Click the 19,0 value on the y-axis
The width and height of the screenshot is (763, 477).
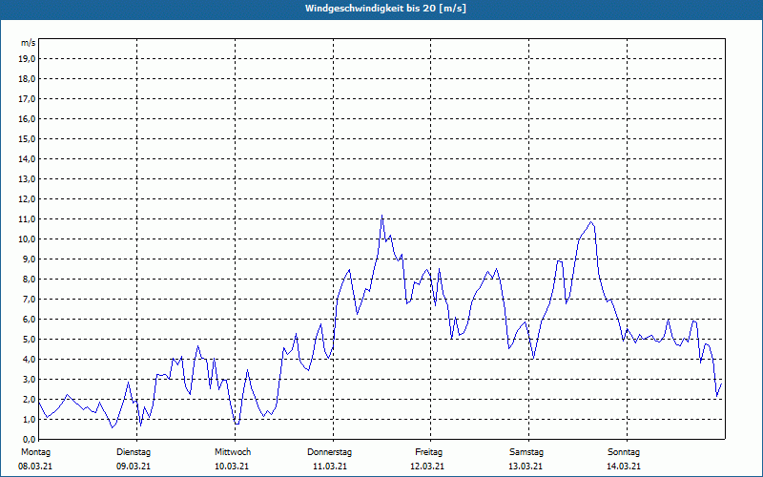[28, 58]
